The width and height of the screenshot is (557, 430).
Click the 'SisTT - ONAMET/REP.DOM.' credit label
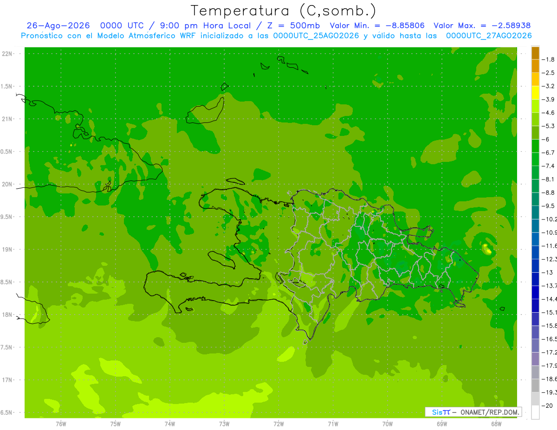[x=473, y=412]
